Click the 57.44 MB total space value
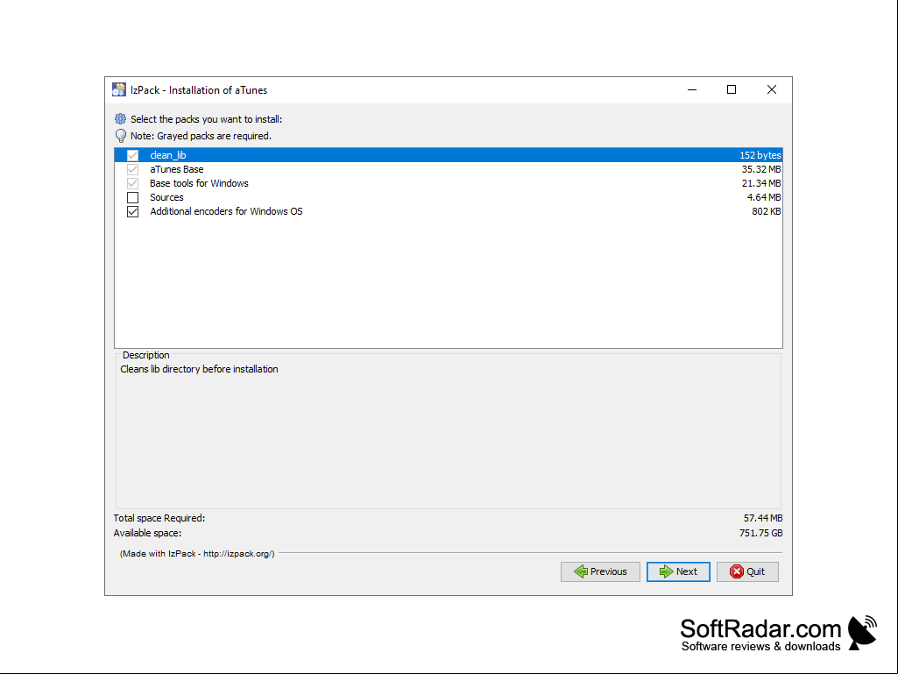 763,518
